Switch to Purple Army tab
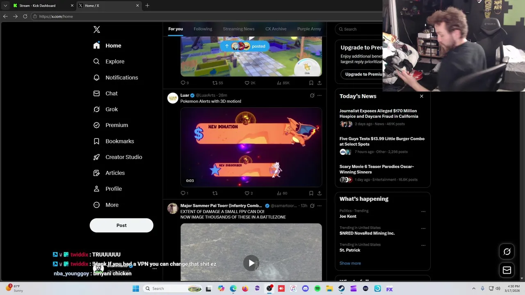525x295 pixels. pos(309,29)
